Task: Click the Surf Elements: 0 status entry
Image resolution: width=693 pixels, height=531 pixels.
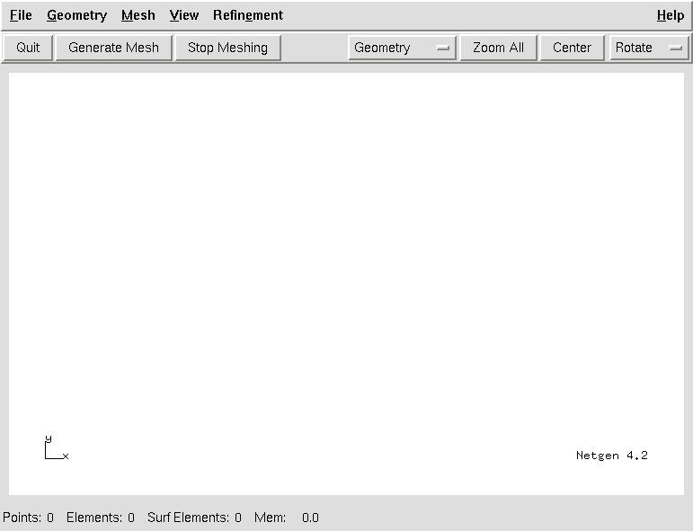Action: [x=194, y=518]
